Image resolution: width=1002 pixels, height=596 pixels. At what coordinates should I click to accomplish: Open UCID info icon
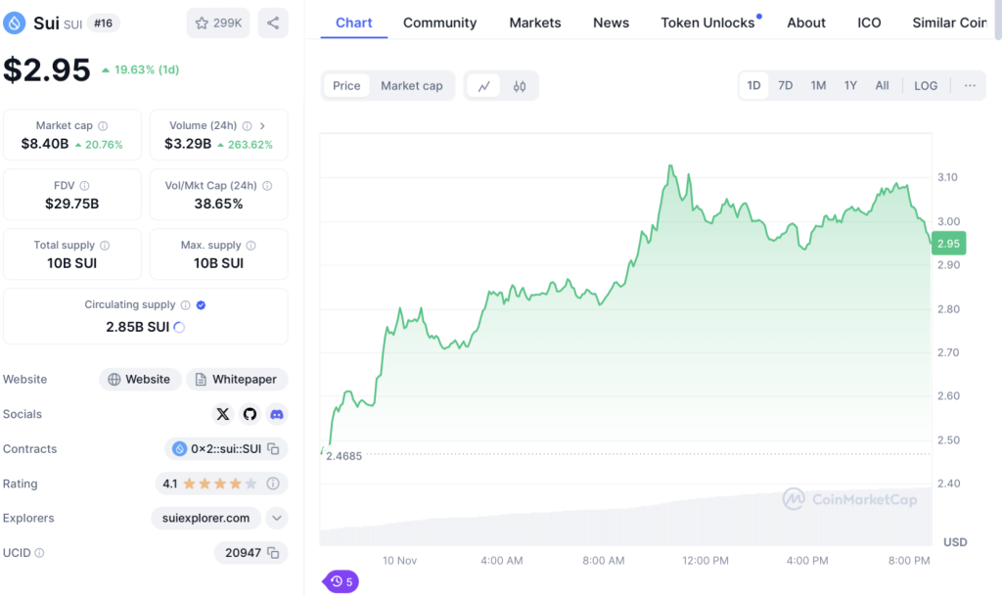click(39, 553)
